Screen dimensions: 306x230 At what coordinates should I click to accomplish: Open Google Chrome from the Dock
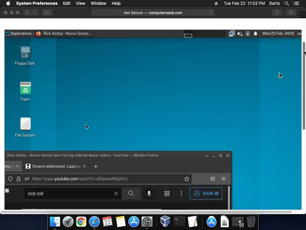pos(81,222)
